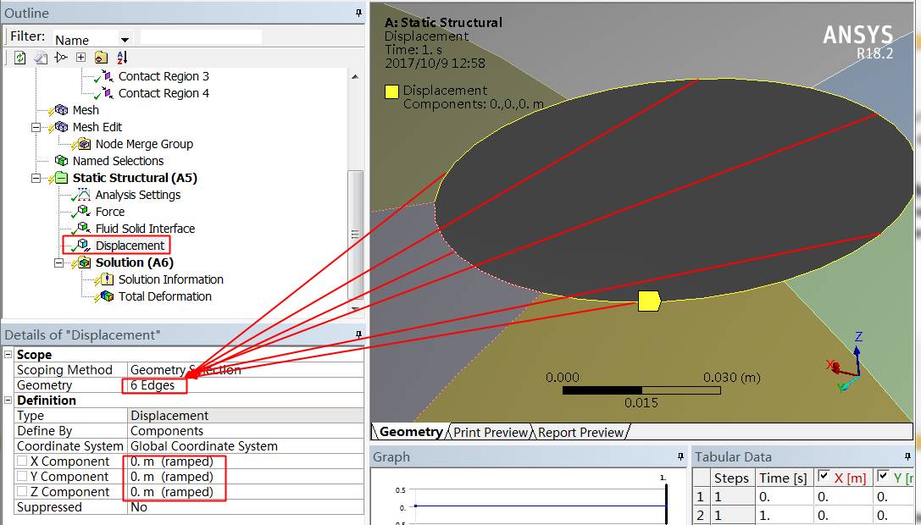921x525 pixels.
Task: Click the Define By 'Components' value
Action: click(167, 430)
